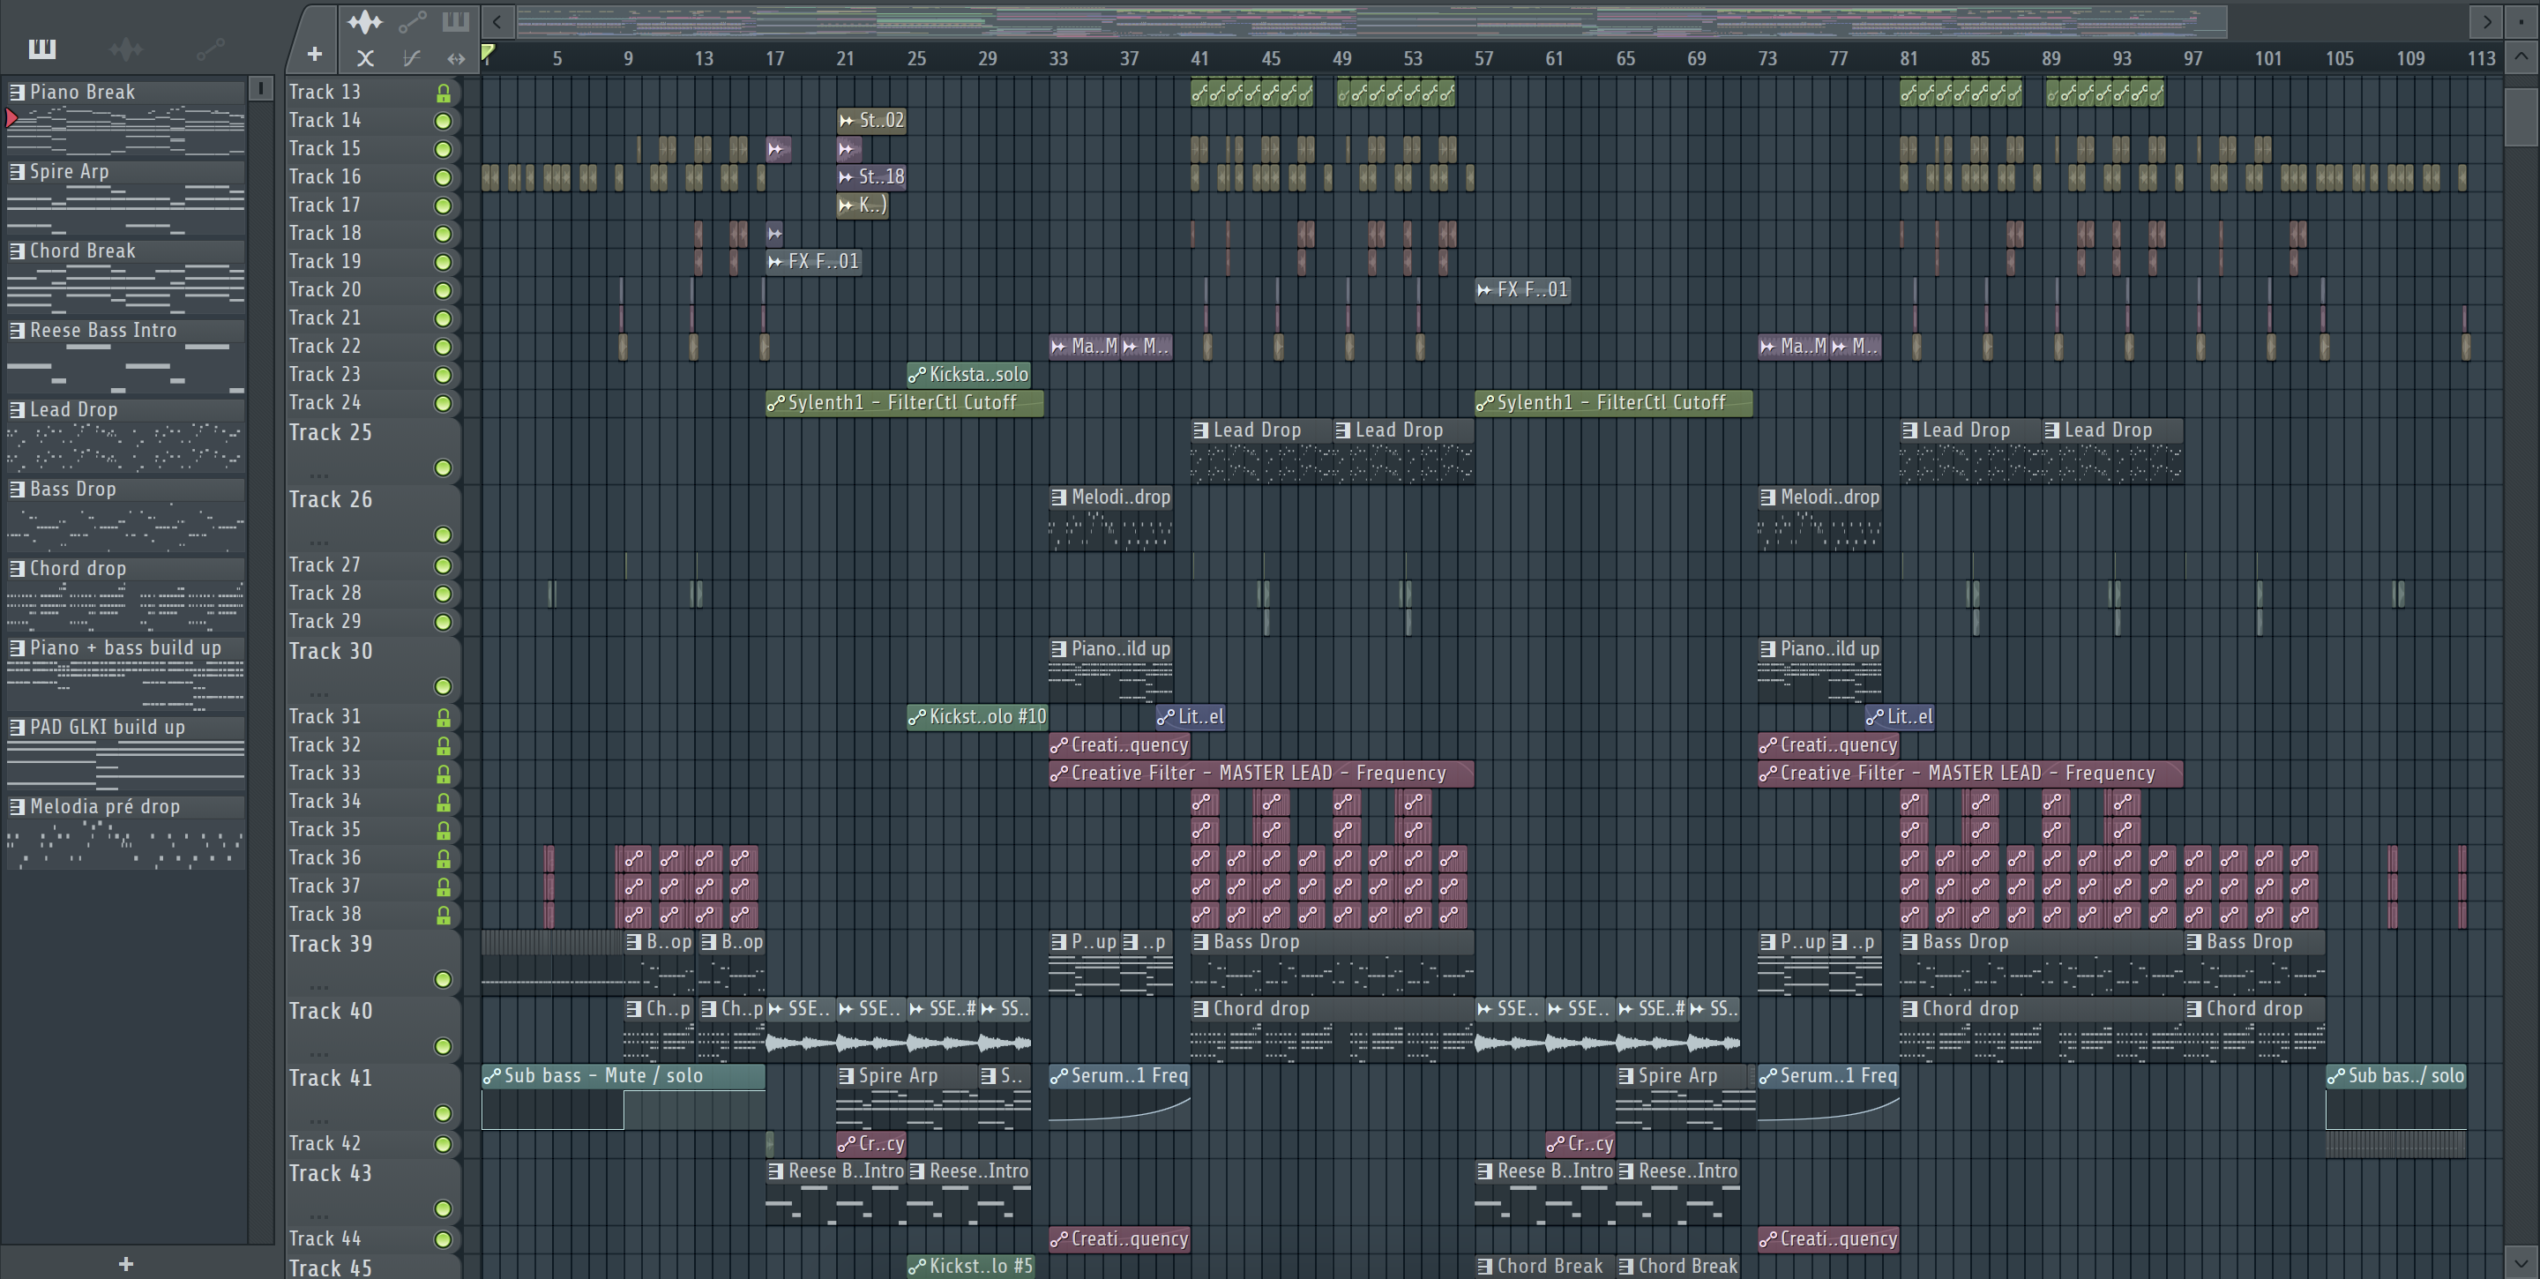
Task: Switch picker panel to audio clips view
Action: [126, 49]
